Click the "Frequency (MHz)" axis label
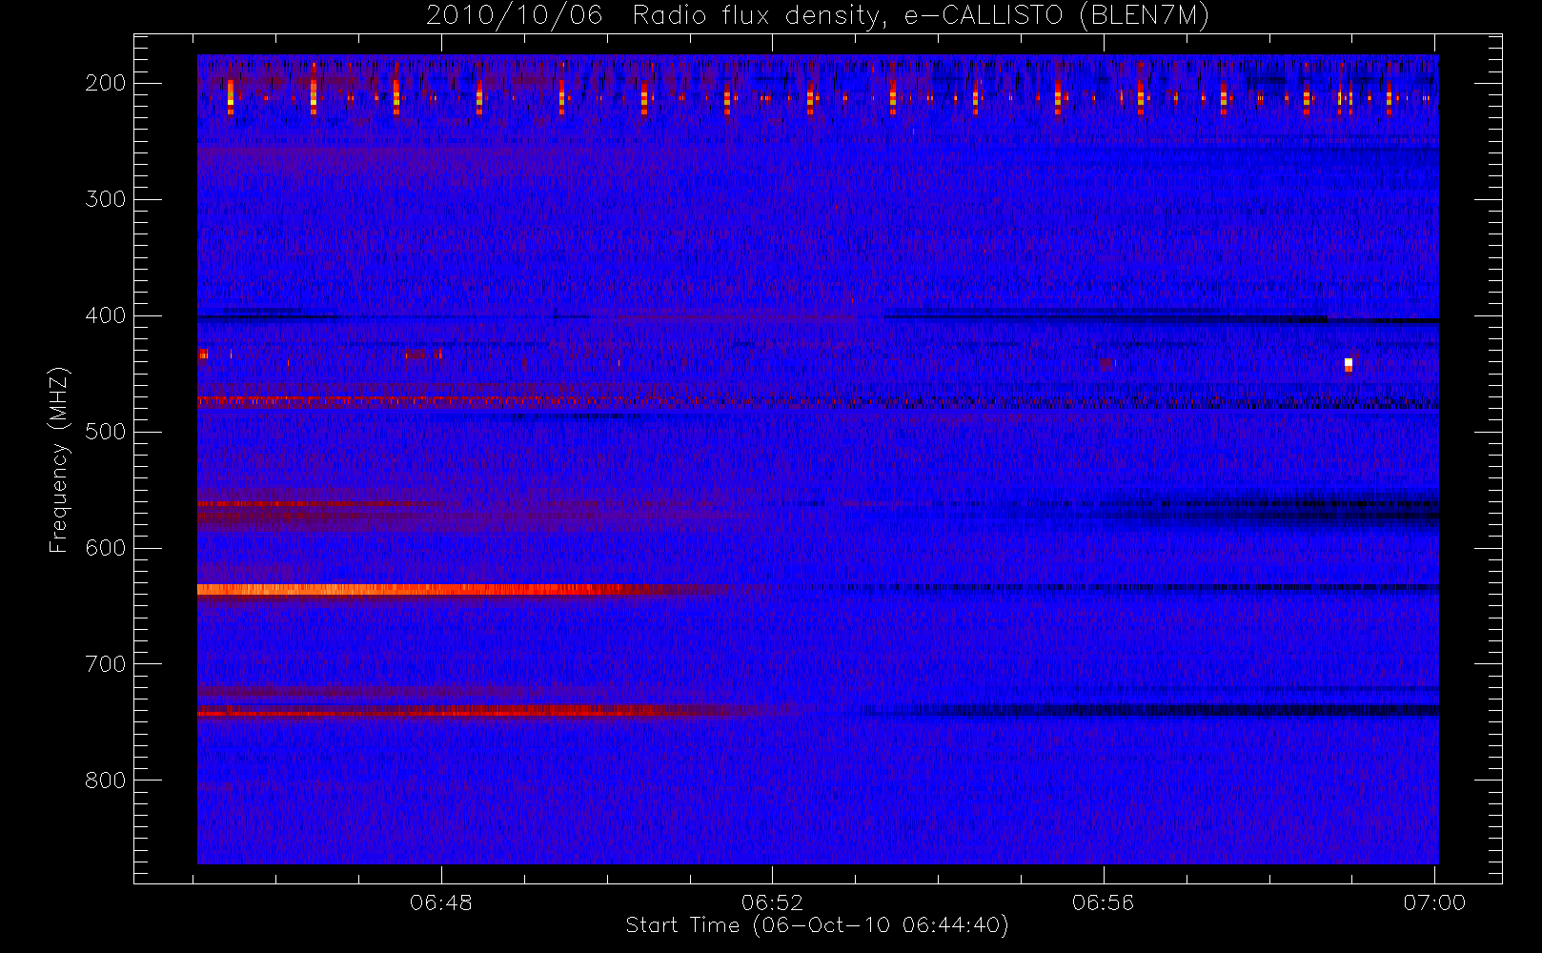Screen dimensions: 1542x953 58,459
